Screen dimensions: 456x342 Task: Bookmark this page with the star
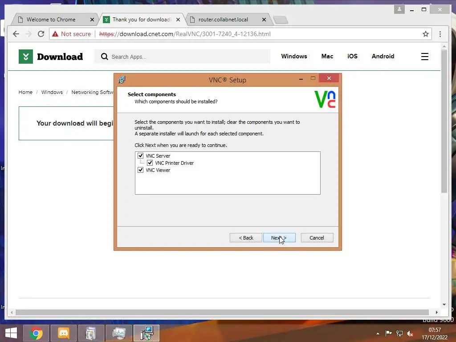pos(426,34)
